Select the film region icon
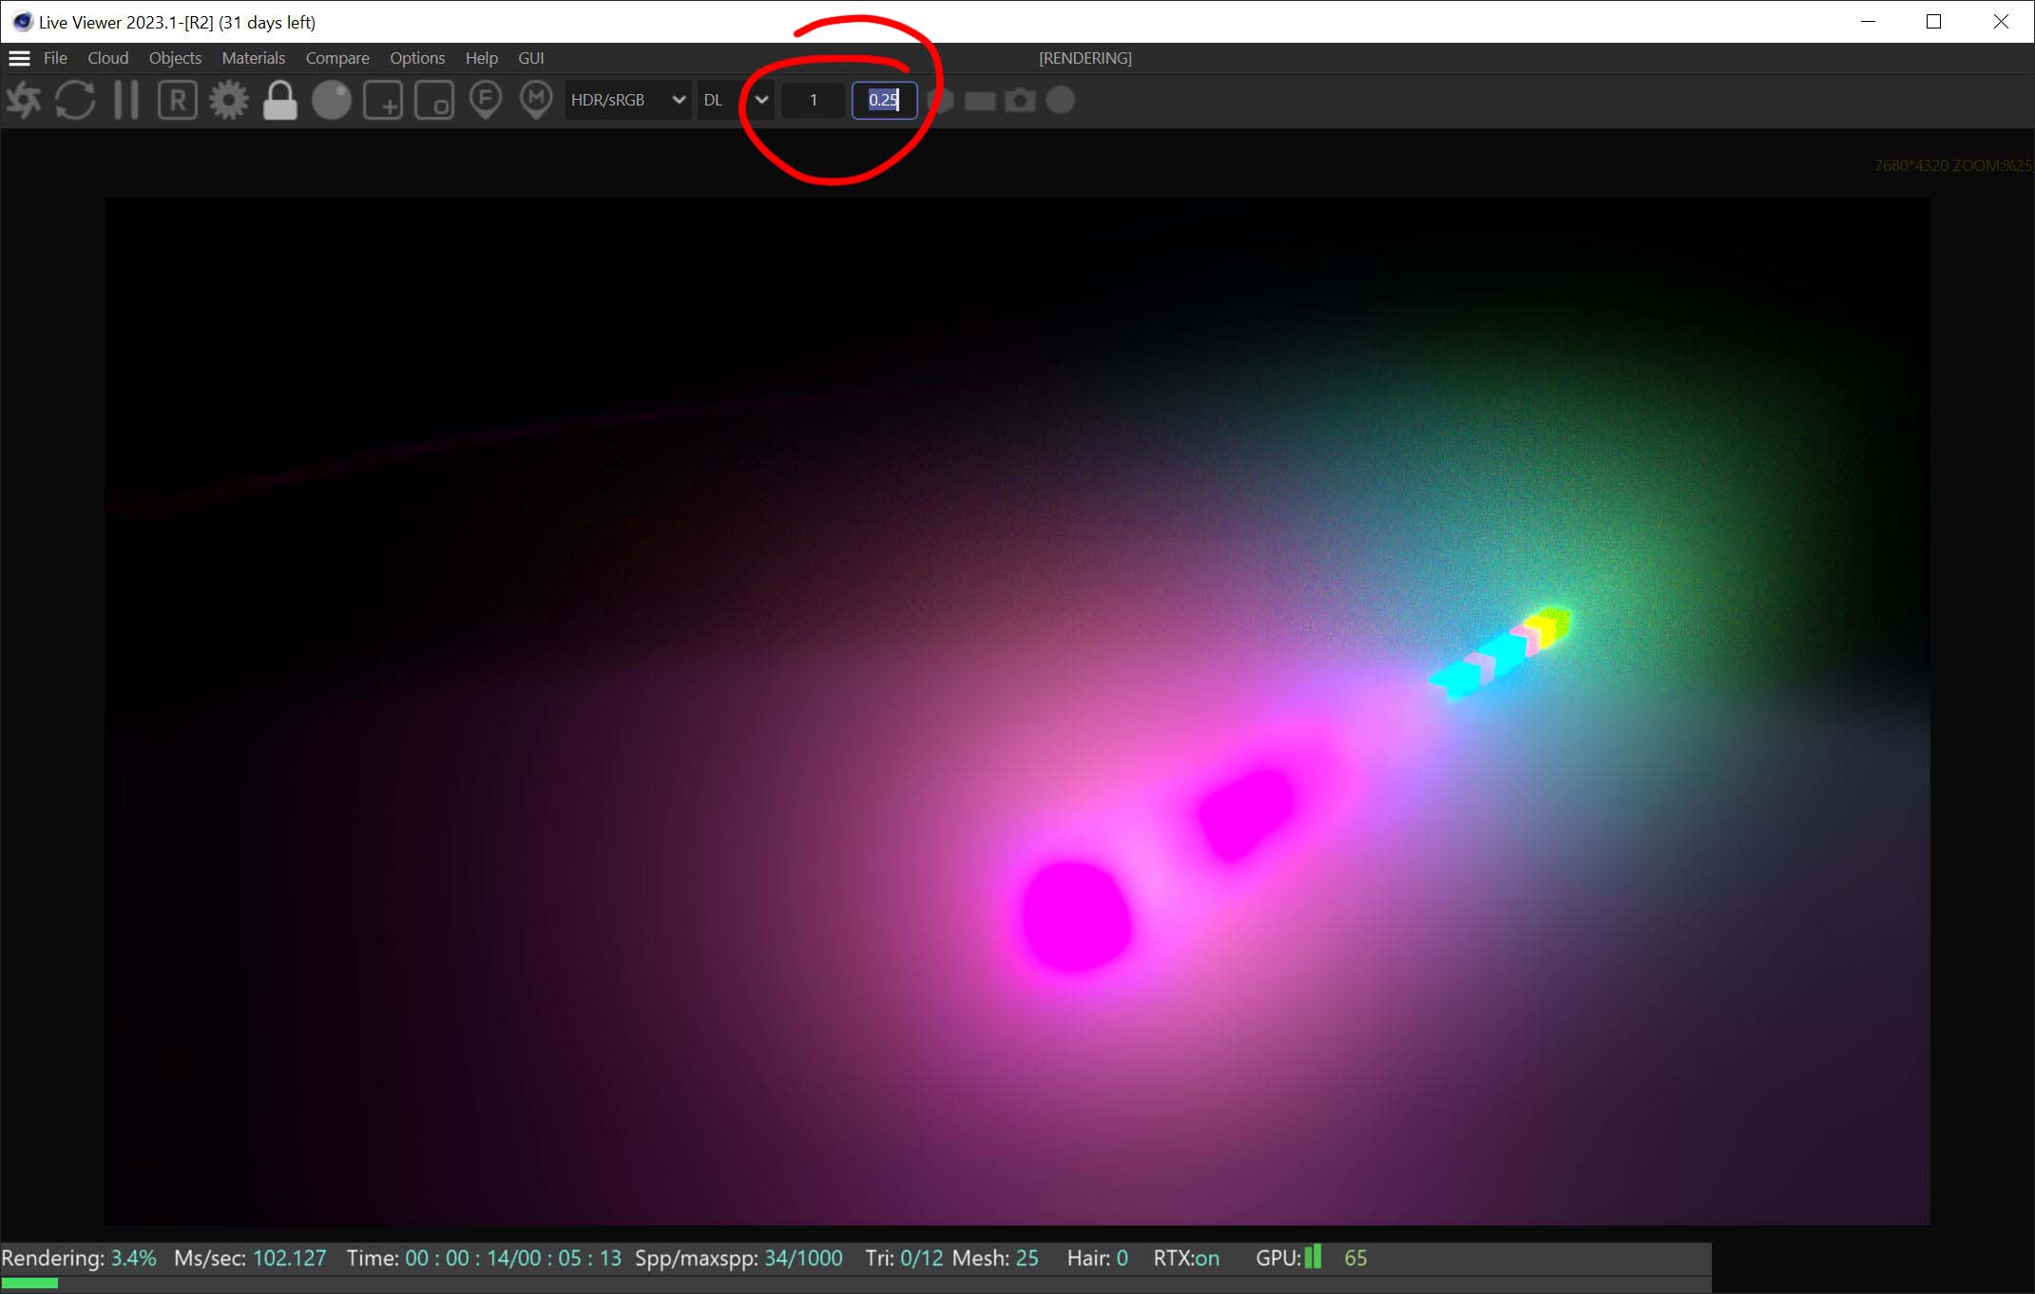Screen dimensions: 2035x1294 (x=434, y=100)
